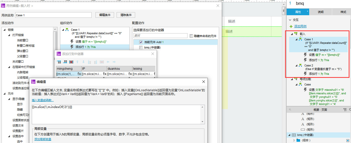Click the add row icon in repeater dialog
This screenshot has height=143, width=351.
[59, 62]
